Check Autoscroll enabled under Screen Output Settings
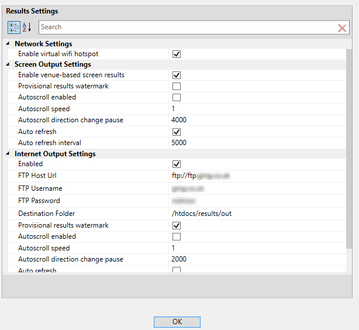This screenshot has height=330, width=359. pyautogui.click(x=177, y=97)
